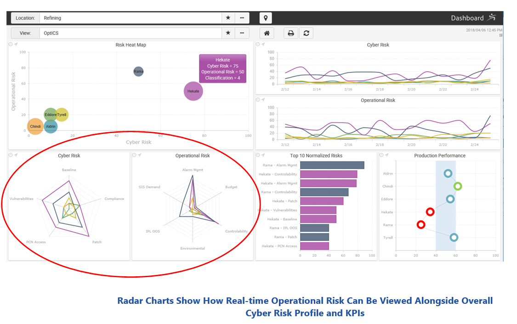Click the star beside the Location field
517x324 pixels.
tap(228, 18)
